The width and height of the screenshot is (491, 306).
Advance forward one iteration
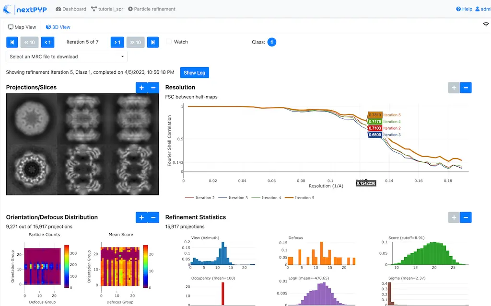(117, 42)
